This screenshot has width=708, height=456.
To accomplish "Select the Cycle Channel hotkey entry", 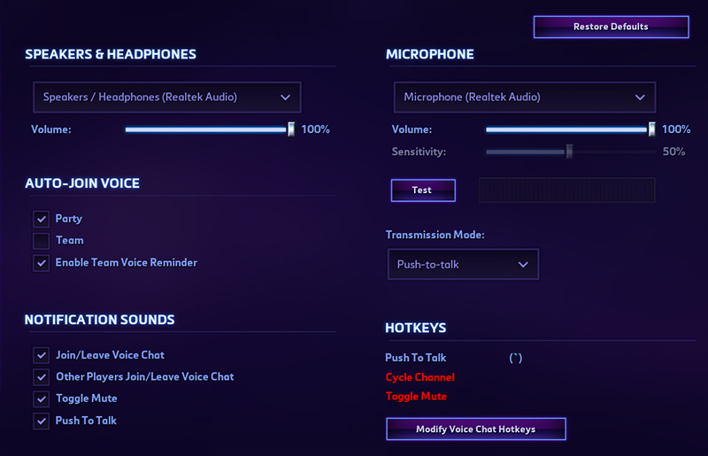I will 419,377.
